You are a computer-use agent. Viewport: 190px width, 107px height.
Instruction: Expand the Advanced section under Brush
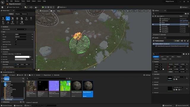tap(1, 47)
